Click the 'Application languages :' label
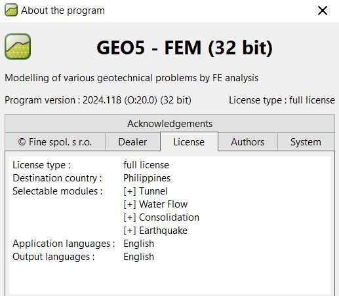Viewport: 339px width, 296px height. (x=64, y=244)
